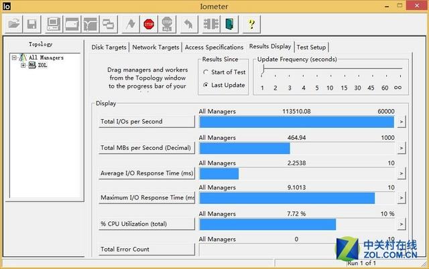Image resolution: width=429 pixels, height=269 pixels.
Task: Click the 1000 scale maximum label
Action: [x=387, y=138]
